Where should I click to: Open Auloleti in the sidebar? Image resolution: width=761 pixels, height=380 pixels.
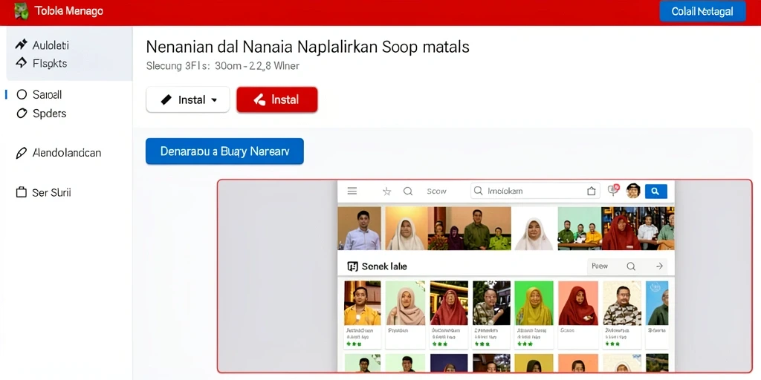51,45
